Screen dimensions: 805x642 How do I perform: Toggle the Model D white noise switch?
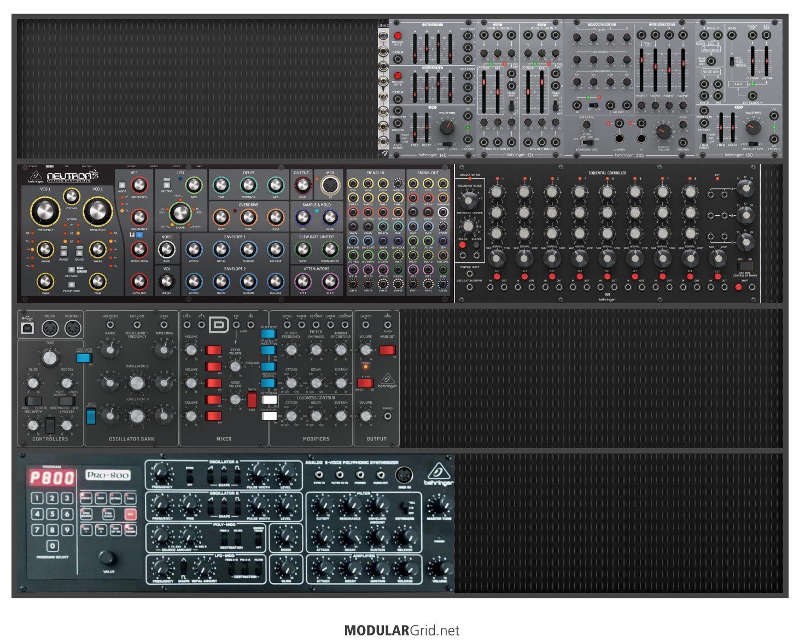click(x=252, y=399)
